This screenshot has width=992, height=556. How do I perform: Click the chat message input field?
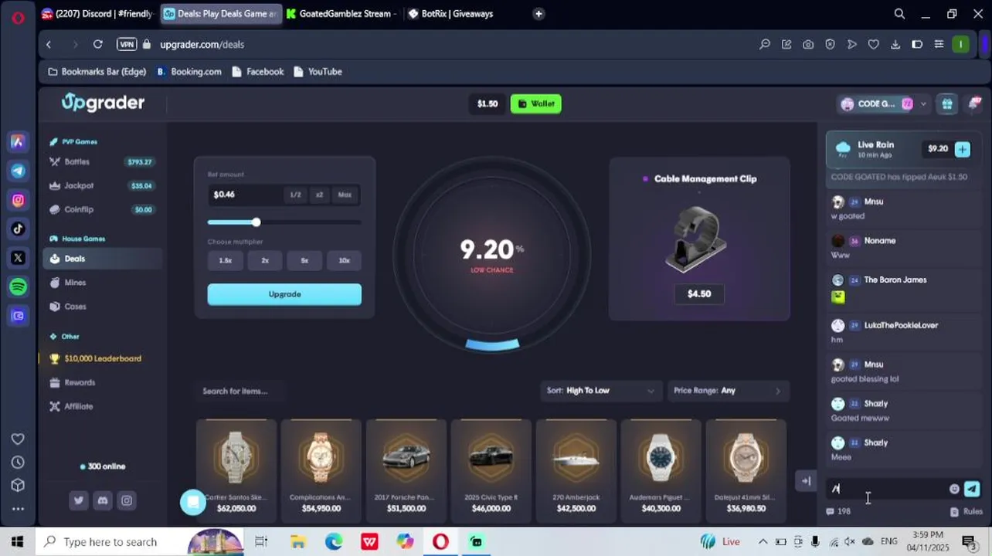click(x=887, y=489)
